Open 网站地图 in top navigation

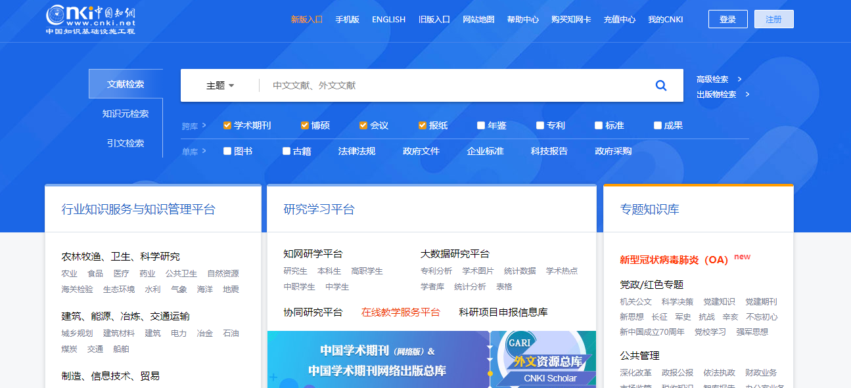pos(479,20)
